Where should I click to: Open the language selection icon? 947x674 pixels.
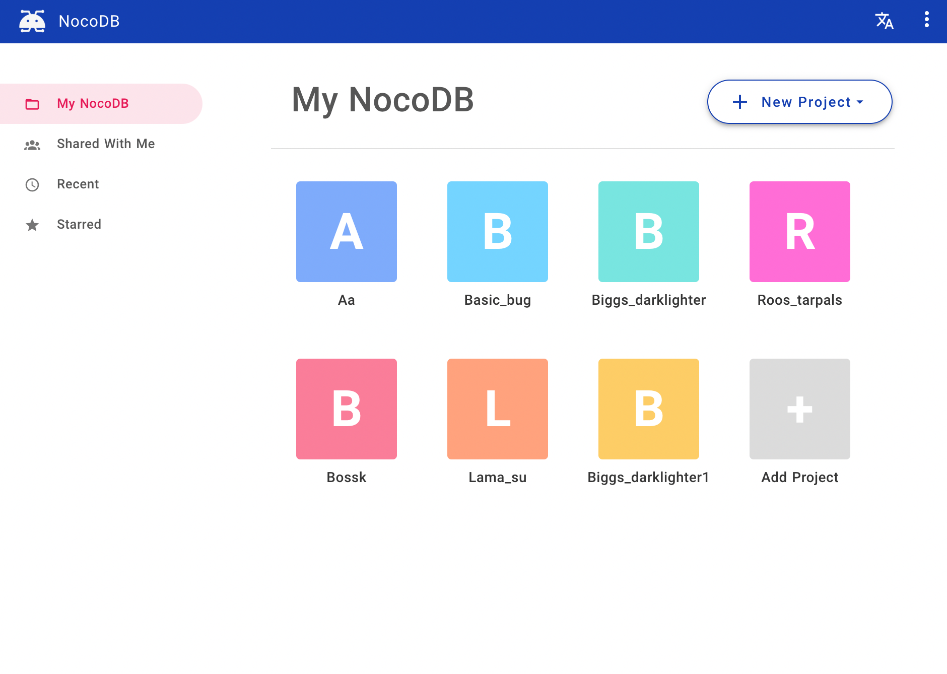point(885,21)
